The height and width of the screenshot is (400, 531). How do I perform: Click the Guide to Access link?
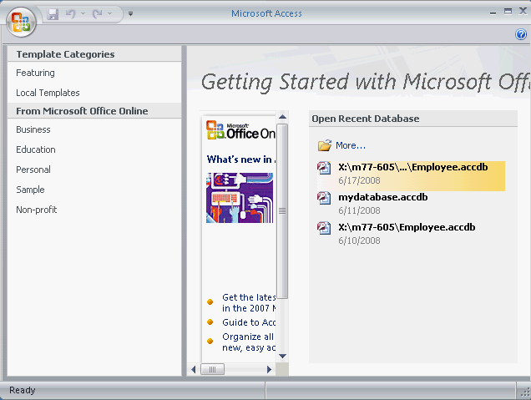249,322
